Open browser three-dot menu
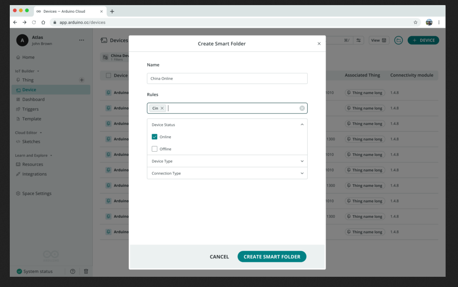Image resolution: width=458 pixels, height=287 pixels. [439, 22]
